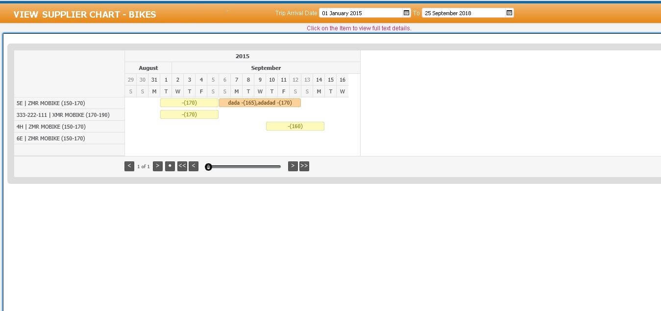The image size is (661, 311).
Task: Jump timeline far back with double-left arrows
Action: click(x=182, y=166)
